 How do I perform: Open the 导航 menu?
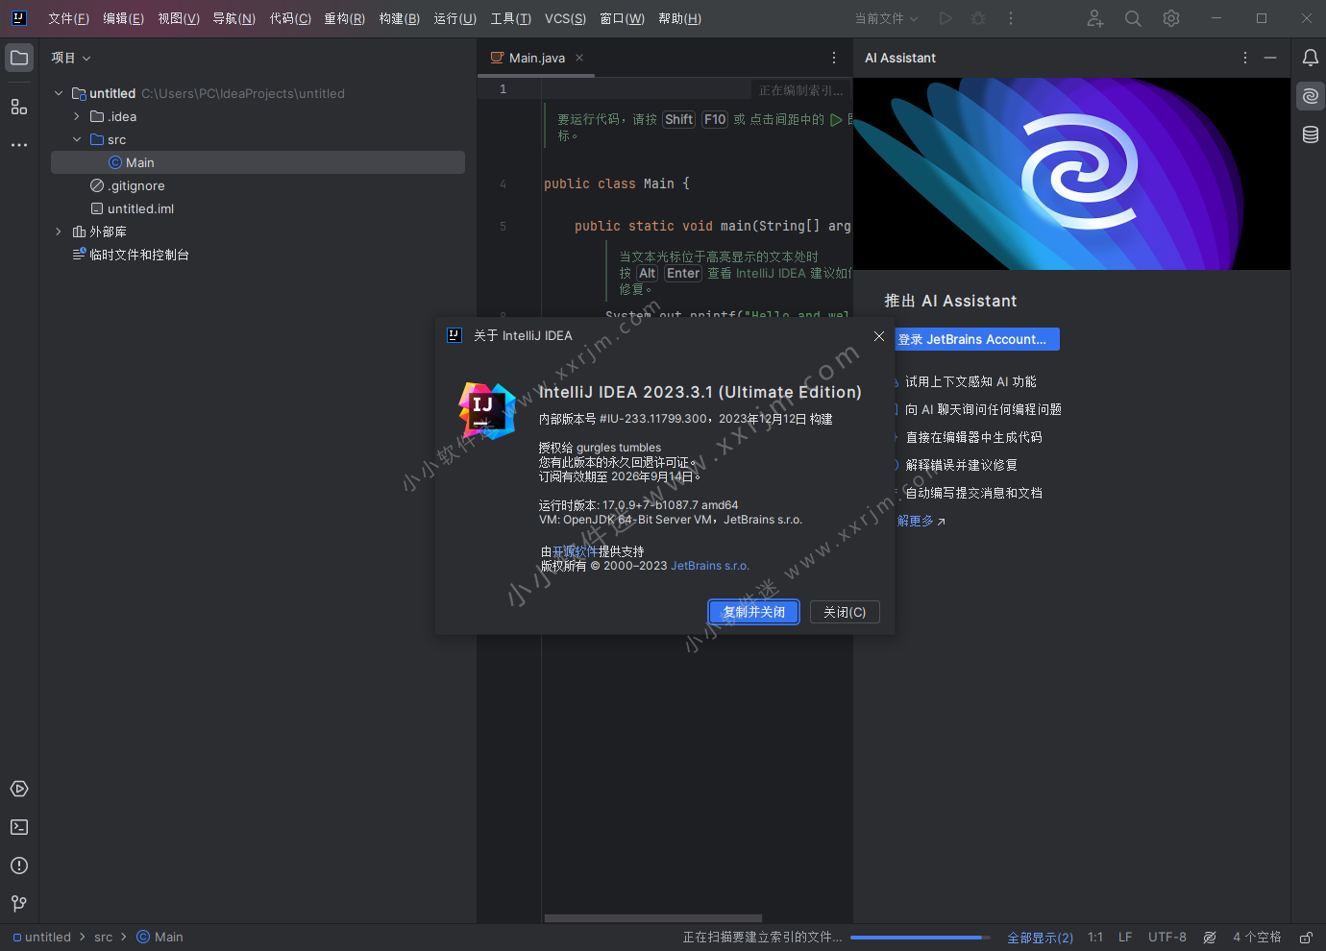[x=234, y=18]
